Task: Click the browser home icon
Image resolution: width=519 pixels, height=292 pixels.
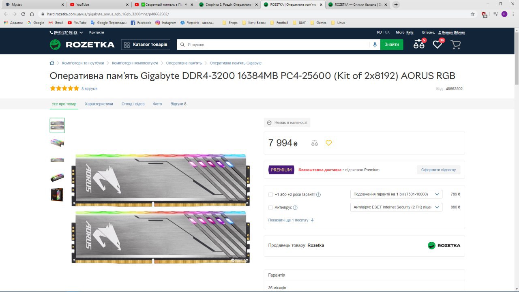Action: tap(32, 14)
